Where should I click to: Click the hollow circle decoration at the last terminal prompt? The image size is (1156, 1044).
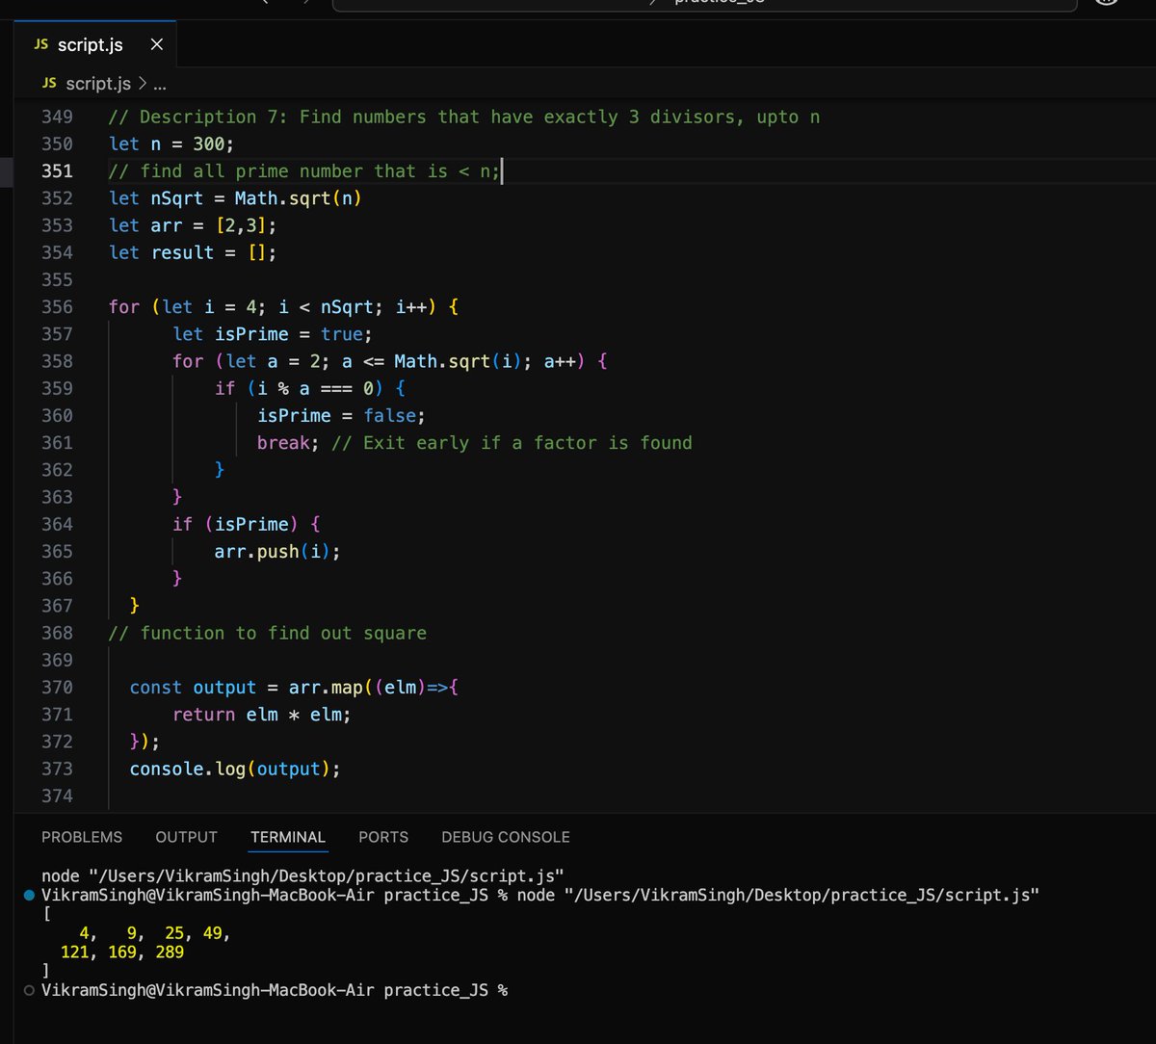pyautogui.click(x=30, y=990)
